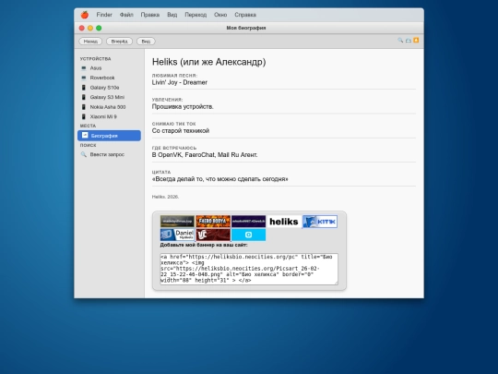Click the phone icon beside Galaxy S10e
Viewport: 498px width, 374px height.
pos(84,88)
